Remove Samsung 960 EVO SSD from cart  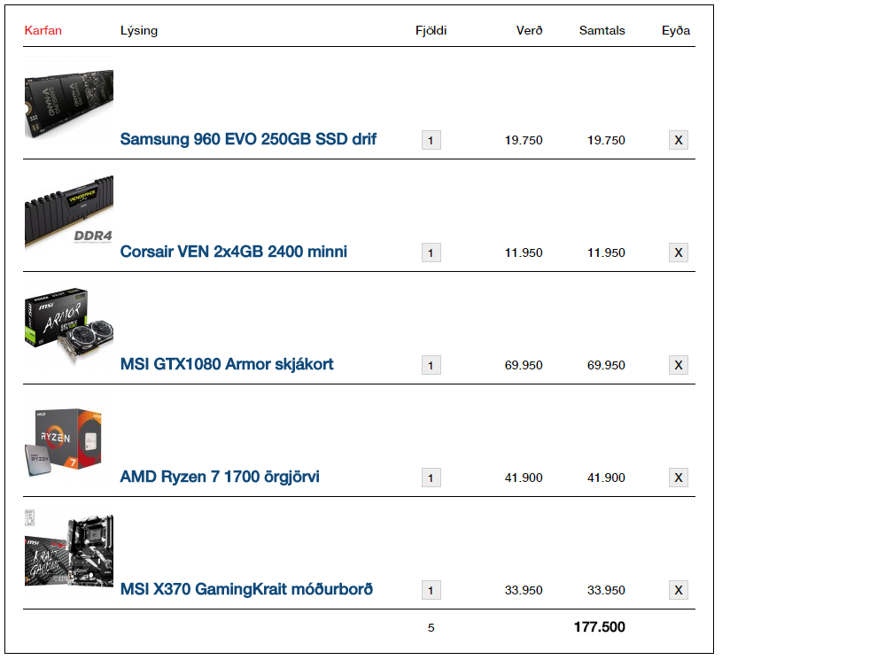(x=679, y=140)
